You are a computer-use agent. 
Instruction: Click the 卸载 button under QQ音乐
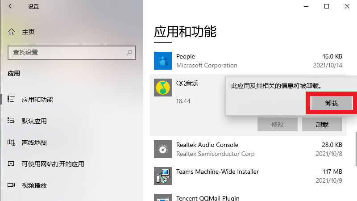[x=322, y=125]
